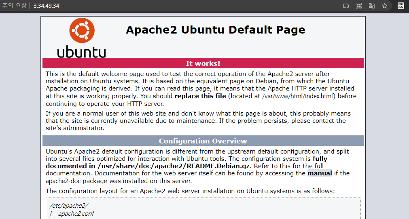Open the QR code extension icon

coord(401,6)
